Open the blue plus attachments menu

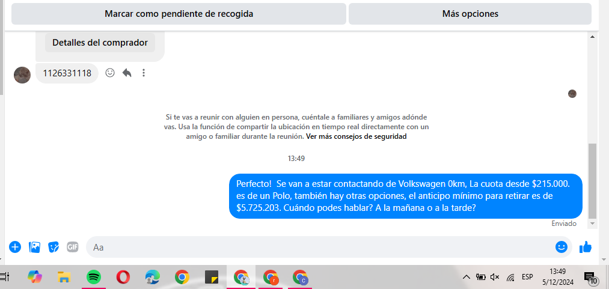click(15, 247)
